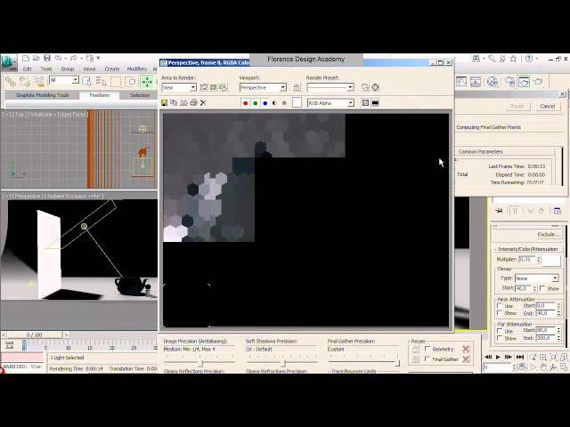
Task: Enable Near Attenuation Use checkbox
Action: click(x=500, y=306)
